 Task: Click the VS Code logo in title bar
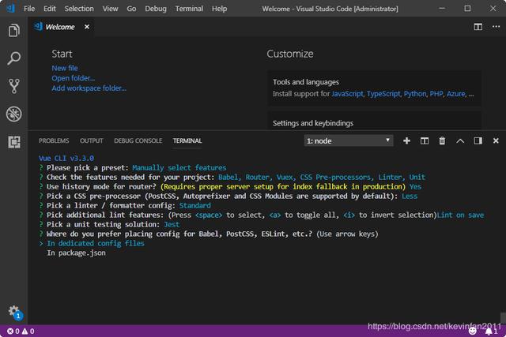(11, 8)
